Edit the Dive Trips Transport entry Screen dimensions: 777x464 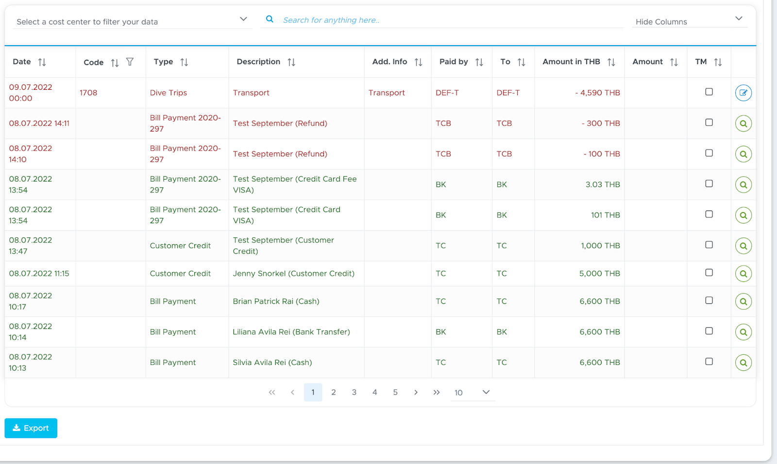point(743,93)
